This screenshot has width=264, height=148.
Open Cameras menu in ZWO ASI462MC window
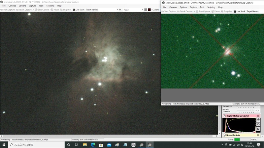click(173, 7)
